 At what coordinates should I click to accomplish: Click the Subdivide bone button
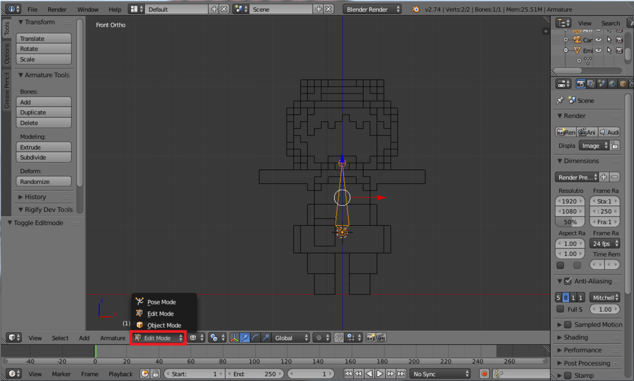click(x=44, y=157)
